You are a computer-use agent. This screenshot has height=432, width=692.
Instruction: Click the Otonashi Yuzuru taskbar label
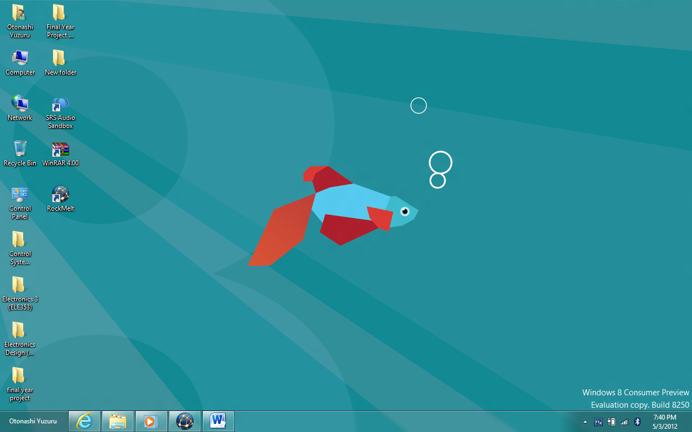(x=34, y=421)
